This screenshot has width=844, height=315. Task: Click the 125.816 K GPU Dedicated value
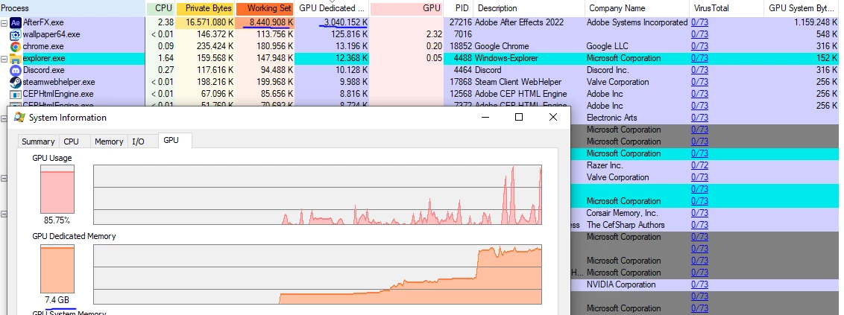click(x=350, y=34)
